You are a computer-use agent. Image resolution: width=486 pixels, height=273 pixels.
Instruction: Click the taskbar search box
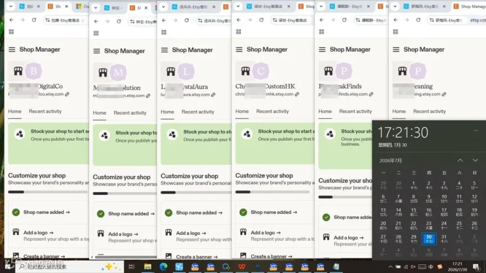click(70, 267)
